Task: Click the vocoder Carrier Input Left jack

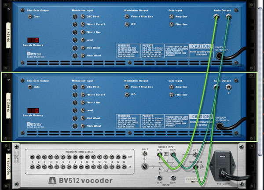Action: (x=159, y=154)
